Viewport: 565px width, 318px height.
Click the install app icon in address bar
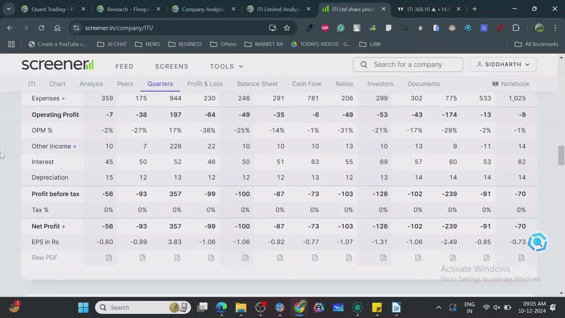pyautogui.click(x=272, y=28)
